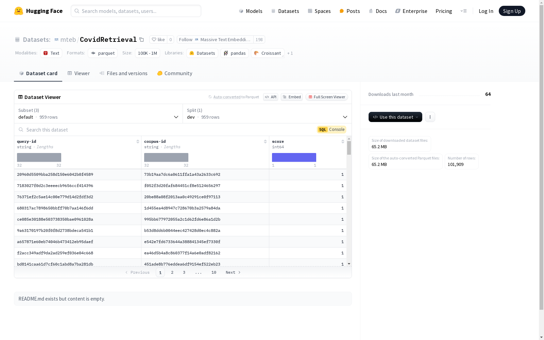Viewport: 544px width, 340px height.
Task: Select the pandas library tag
Action: tap(235, 53)
